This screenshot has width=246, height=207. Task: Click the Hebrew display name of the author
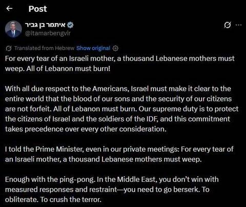[x=46, y=25]
